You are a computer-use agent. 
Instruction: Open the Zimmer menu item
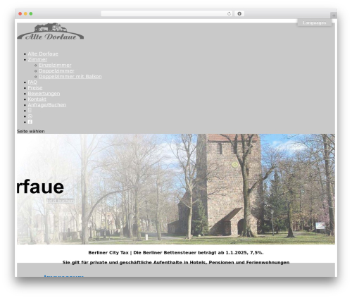37,59
